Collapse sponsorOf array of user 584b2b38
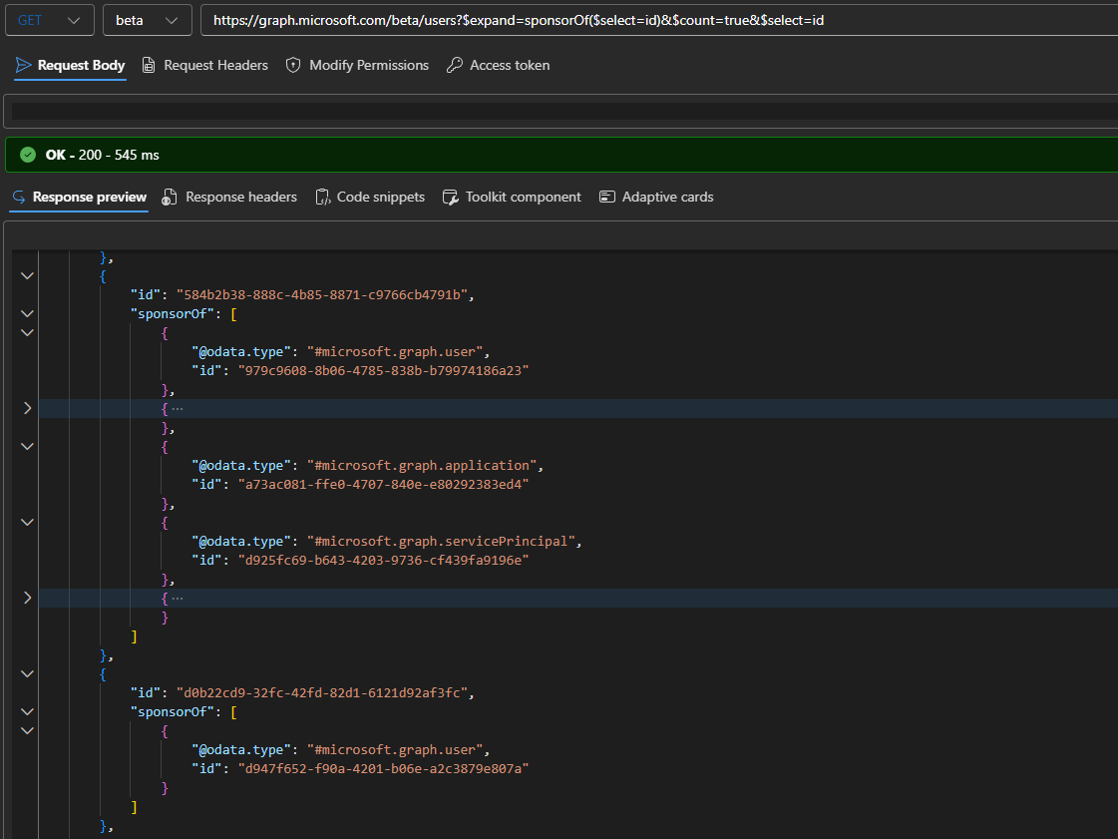The width and height of the screenshot is (1118, 839). coord(27,314)
